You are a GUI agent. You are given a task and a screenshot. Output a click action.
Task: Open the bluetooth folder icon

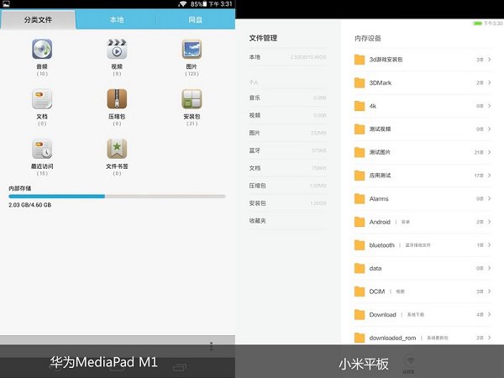point(360,245)
